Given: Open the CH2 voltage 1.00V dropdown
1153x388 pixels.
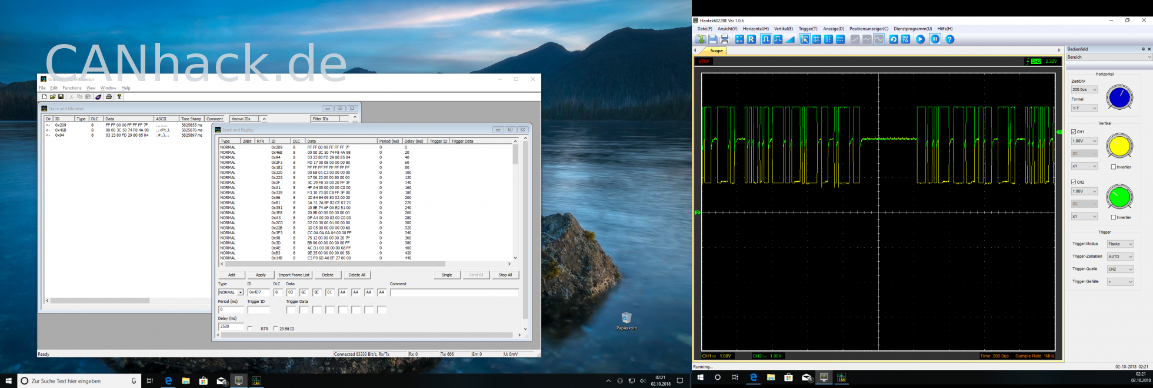Looking at the screenshot, I should (1084, 191).
